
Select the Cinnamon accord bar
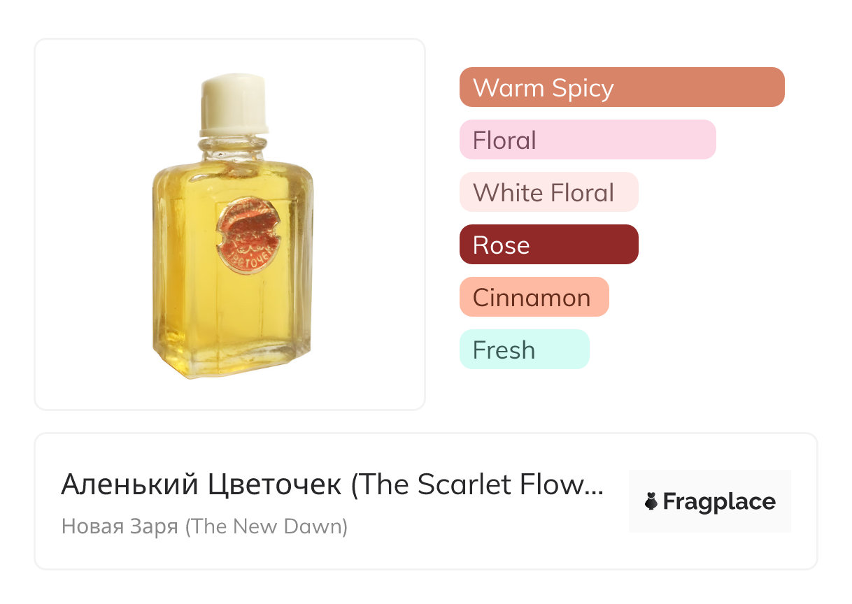534,297
